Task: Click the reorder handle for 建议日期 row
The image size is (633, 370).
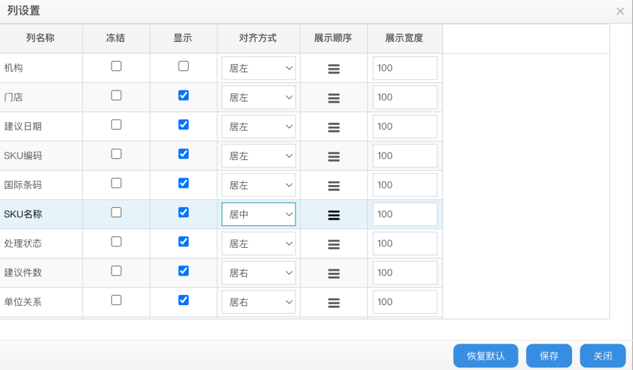Action: (333, 128)
